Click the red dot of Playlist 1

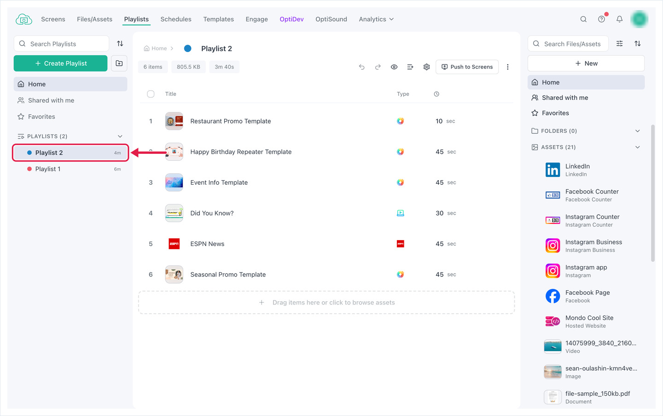point(29,169)
